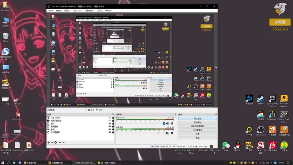
Task: Mute the 麦克风/Aux speaker icon
Action: click(167, 124)
